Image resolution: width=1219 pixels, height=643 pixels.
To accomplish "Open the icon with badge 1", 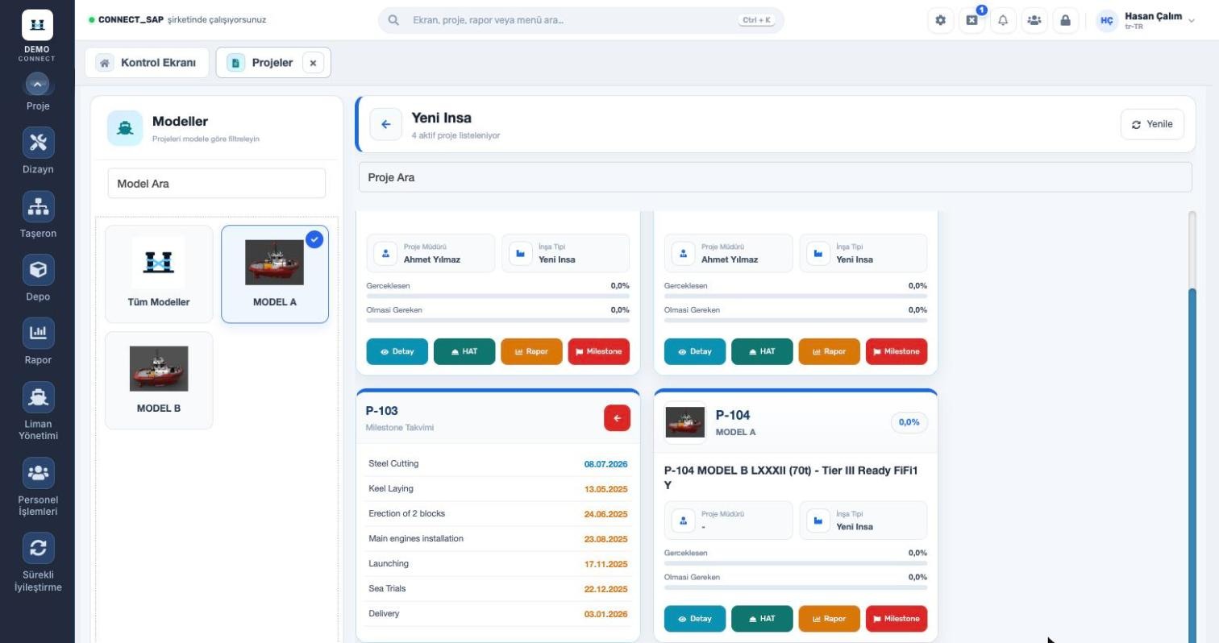I will tap(971, 20).
